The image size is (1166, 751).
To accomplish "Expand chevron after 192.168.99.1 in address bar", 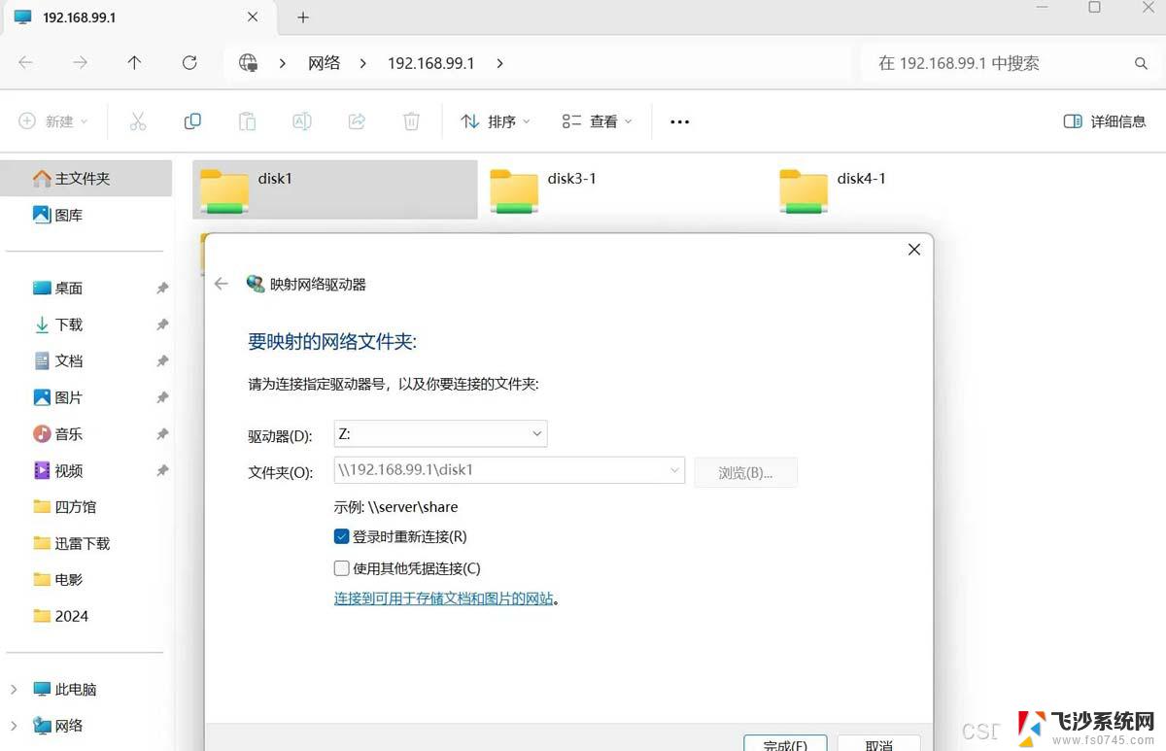I will [x=499, y=63].
